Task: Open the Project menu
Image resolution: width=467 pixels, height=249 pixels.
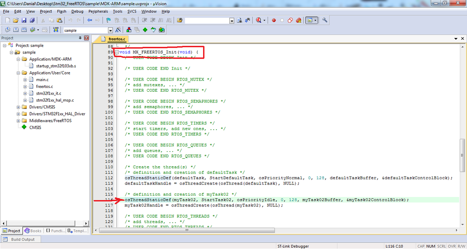Action: [x=46, y=11]
